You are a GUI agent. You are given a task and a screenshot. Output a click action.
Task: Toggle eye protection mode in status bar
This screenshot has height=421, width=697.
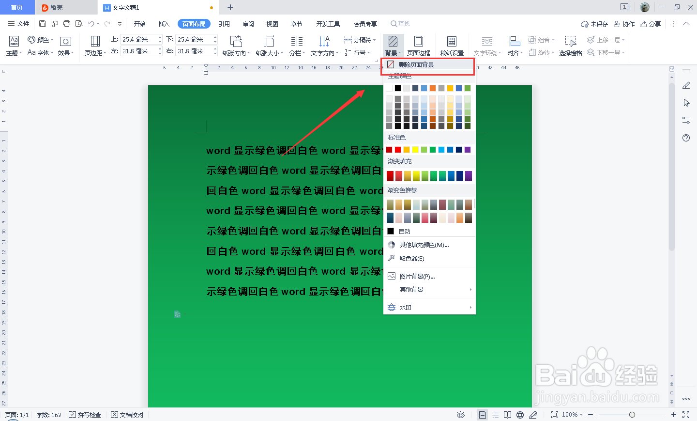[461, 415]
